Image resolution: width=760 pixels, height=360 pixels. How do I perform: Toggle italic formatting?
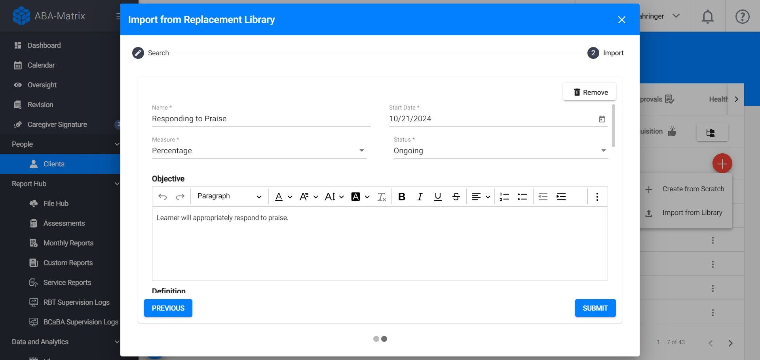(420, 196)
